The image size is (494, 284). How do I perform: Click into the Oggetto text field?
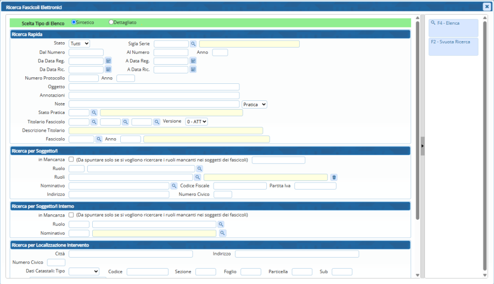(x=154, y=87)
